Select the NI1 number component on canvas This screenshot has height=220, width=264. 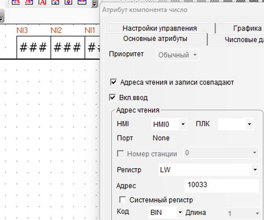pyautogui.click(x=92, y=47)
